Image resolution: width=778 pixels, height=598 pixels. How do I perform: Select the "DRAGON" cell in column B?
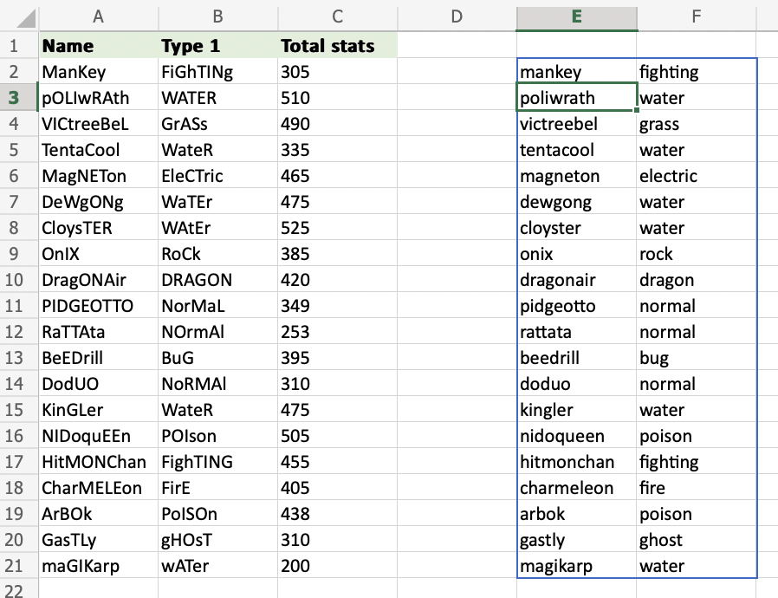pos(217,280)
